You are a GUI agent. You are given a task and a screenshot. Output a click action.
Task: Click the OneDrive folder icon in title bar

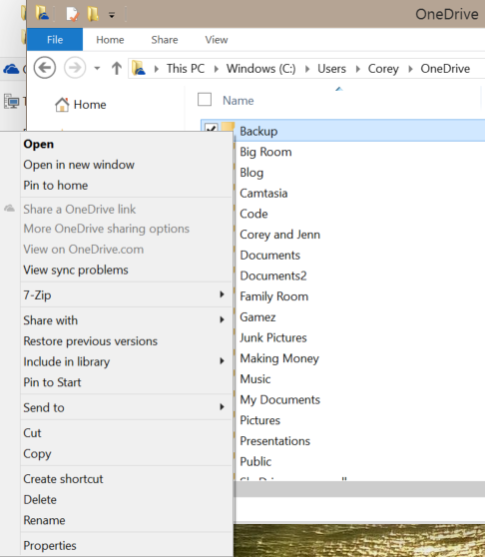pos(42,14)
